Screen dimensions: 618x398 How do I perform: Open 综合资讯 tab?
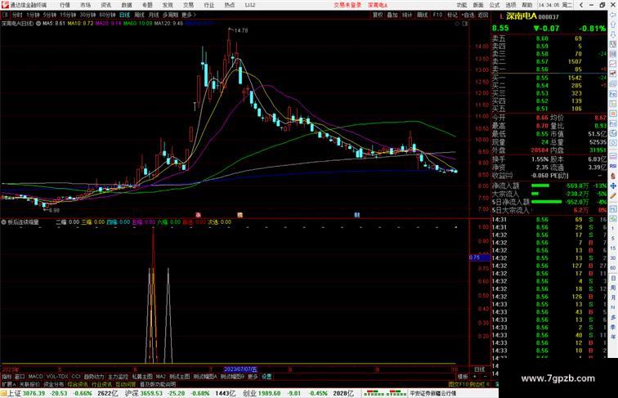(78, 384)
